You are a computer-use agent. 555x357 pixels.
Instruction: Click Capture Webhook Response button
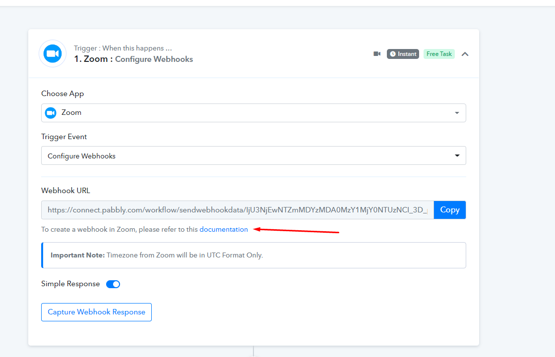[x=96, y=312]
